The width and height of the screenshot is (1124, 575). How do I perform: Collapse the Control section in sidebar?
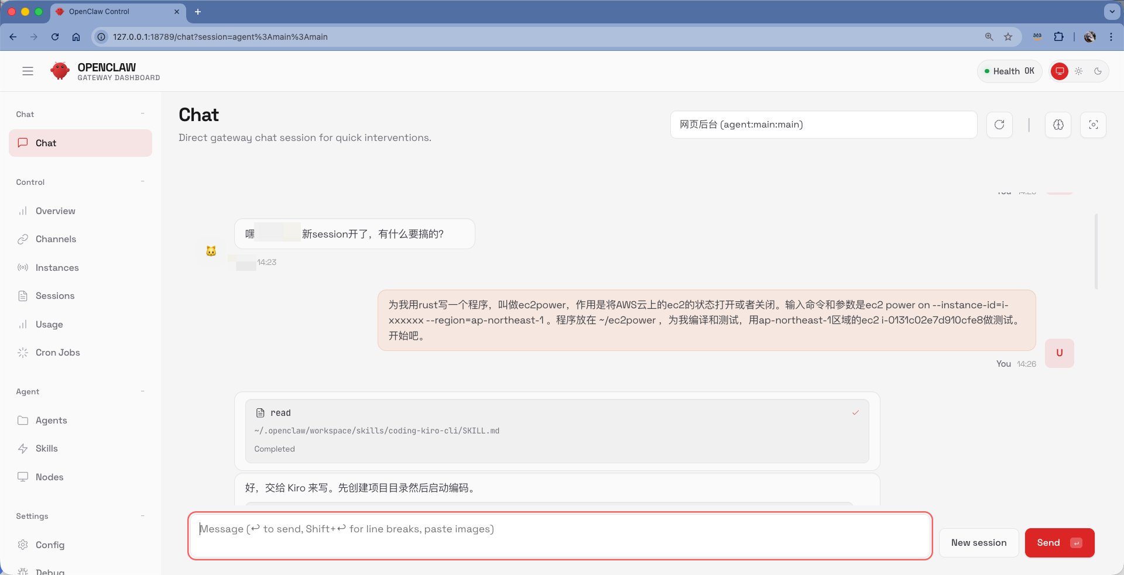coord(142,182)
